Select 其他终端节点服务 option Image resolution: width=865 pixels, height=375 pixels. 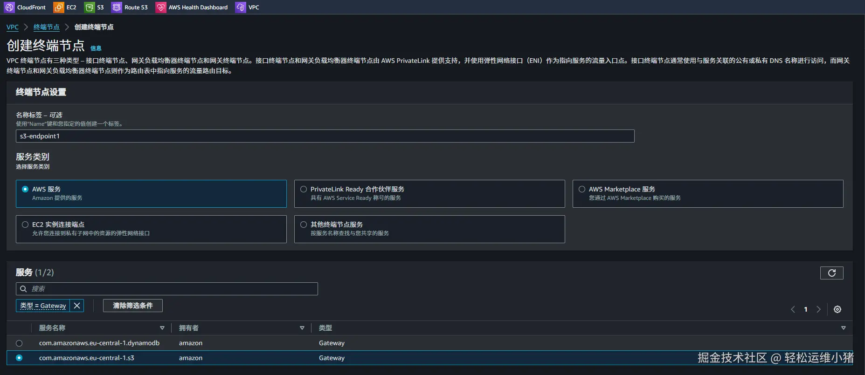429,229
